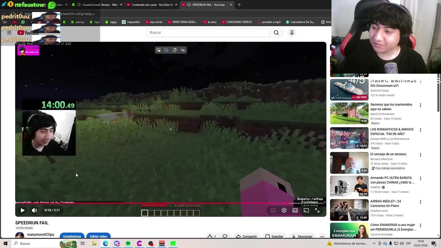Open Microsoft Edge from the taskbar

105,244
